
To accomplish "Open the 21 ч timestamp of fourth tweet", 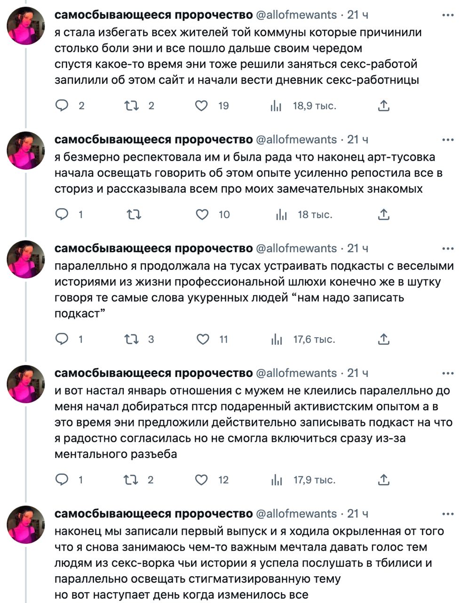I will pyautogui.click(x=357, y=373).
